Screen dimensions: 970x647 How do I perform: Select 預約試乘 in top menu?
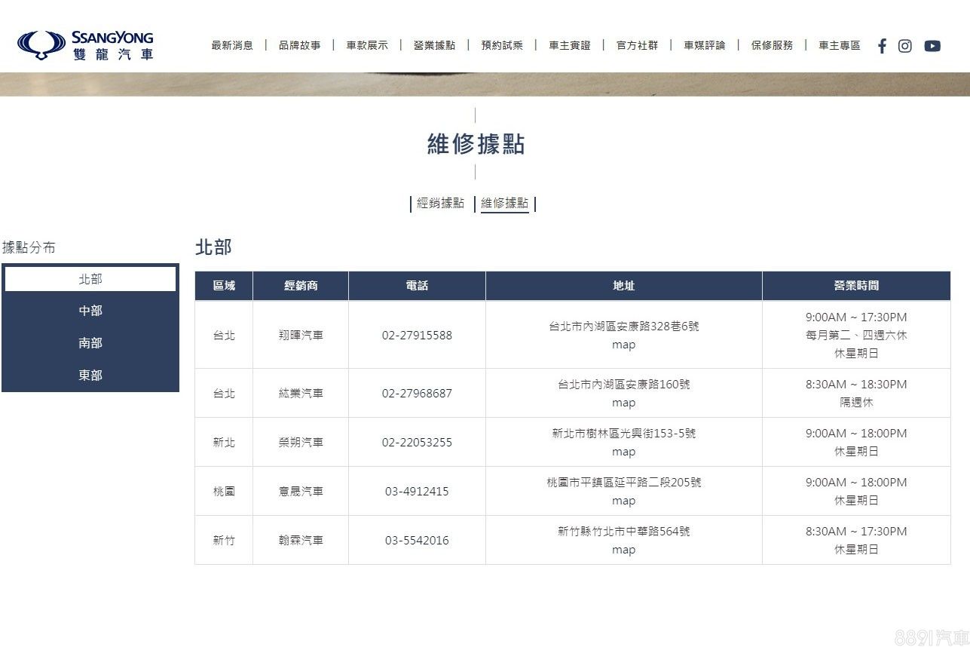pos(502,45)
